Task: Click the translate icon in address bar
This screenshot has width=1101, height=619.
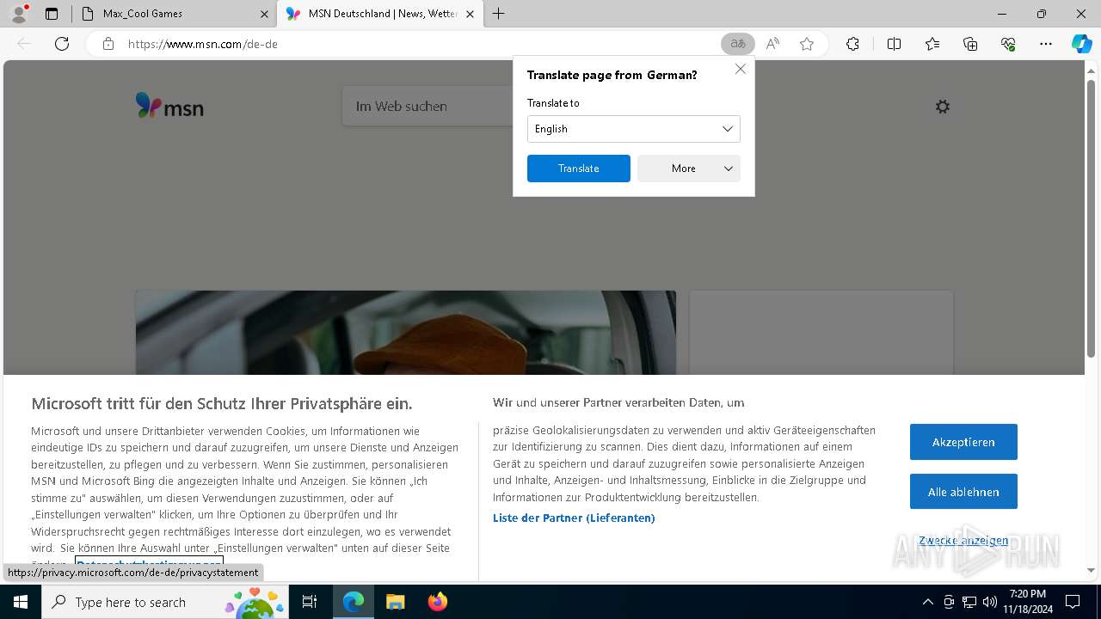Action: coord(737,44)
